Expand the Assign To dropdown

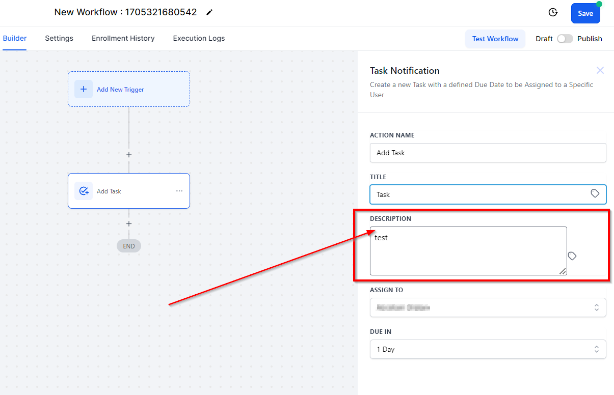click(x=488, y=307)
